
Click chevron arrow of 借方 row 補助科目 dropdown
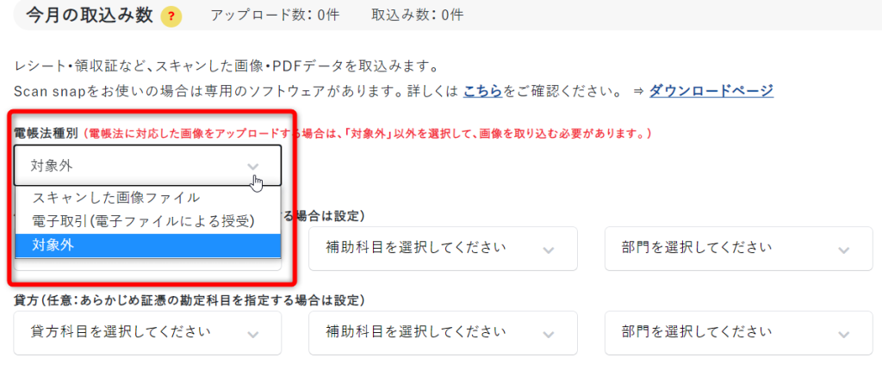pos(549,249)
